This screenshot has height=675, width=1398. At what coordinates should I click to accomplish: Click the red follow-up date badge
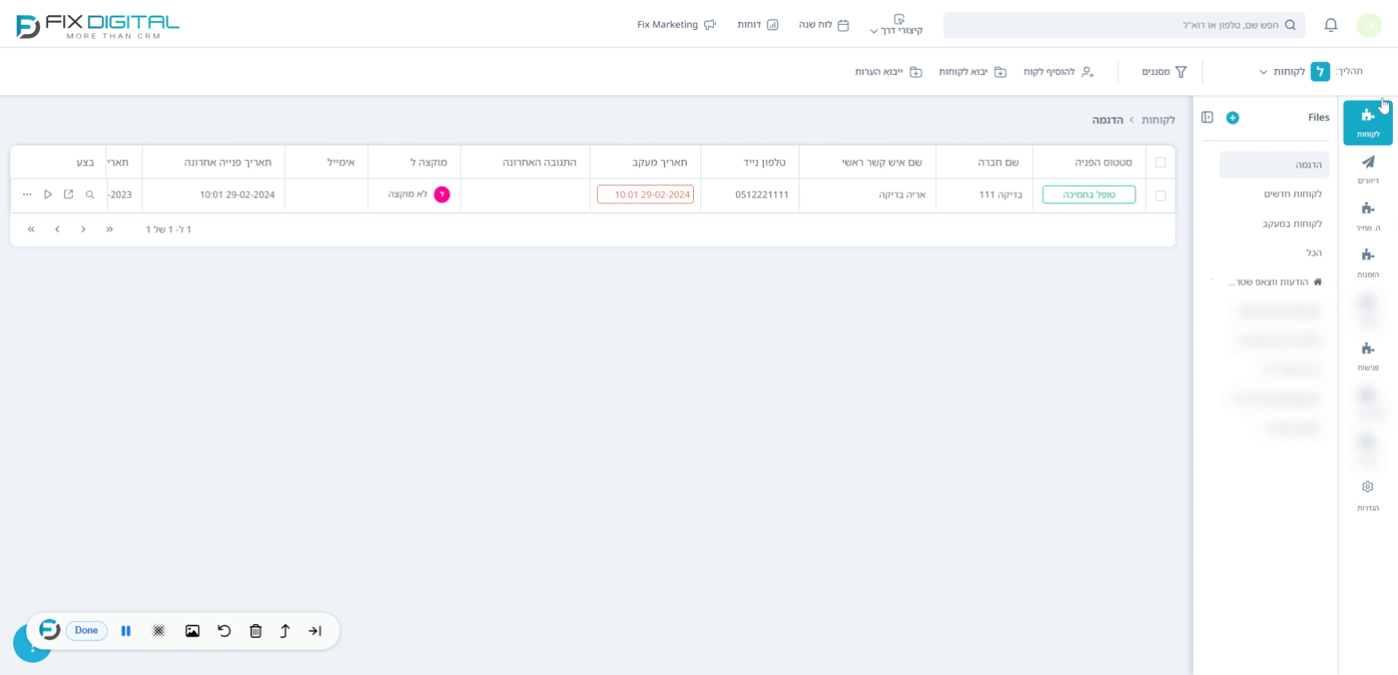pos(645,195)
